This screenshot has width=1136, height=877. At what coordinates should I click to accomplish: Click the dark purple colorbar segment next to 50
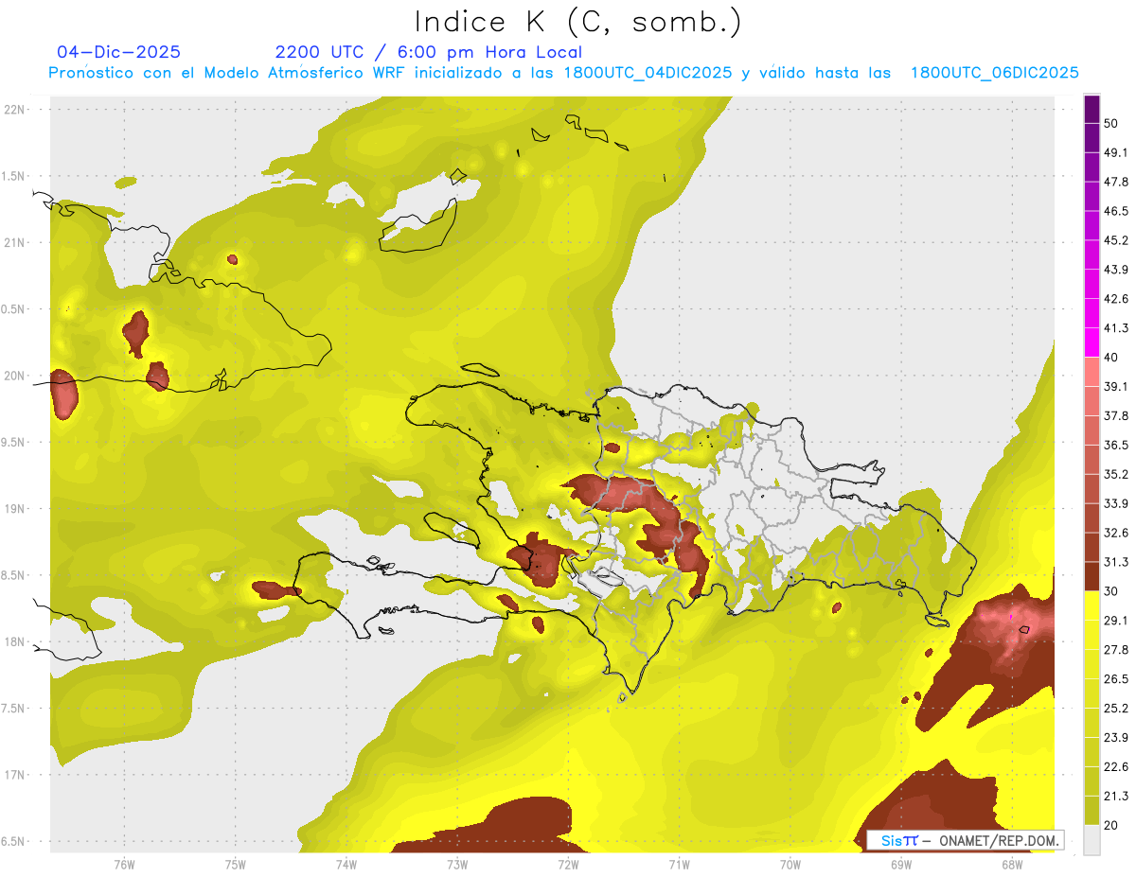(1092, 110)
